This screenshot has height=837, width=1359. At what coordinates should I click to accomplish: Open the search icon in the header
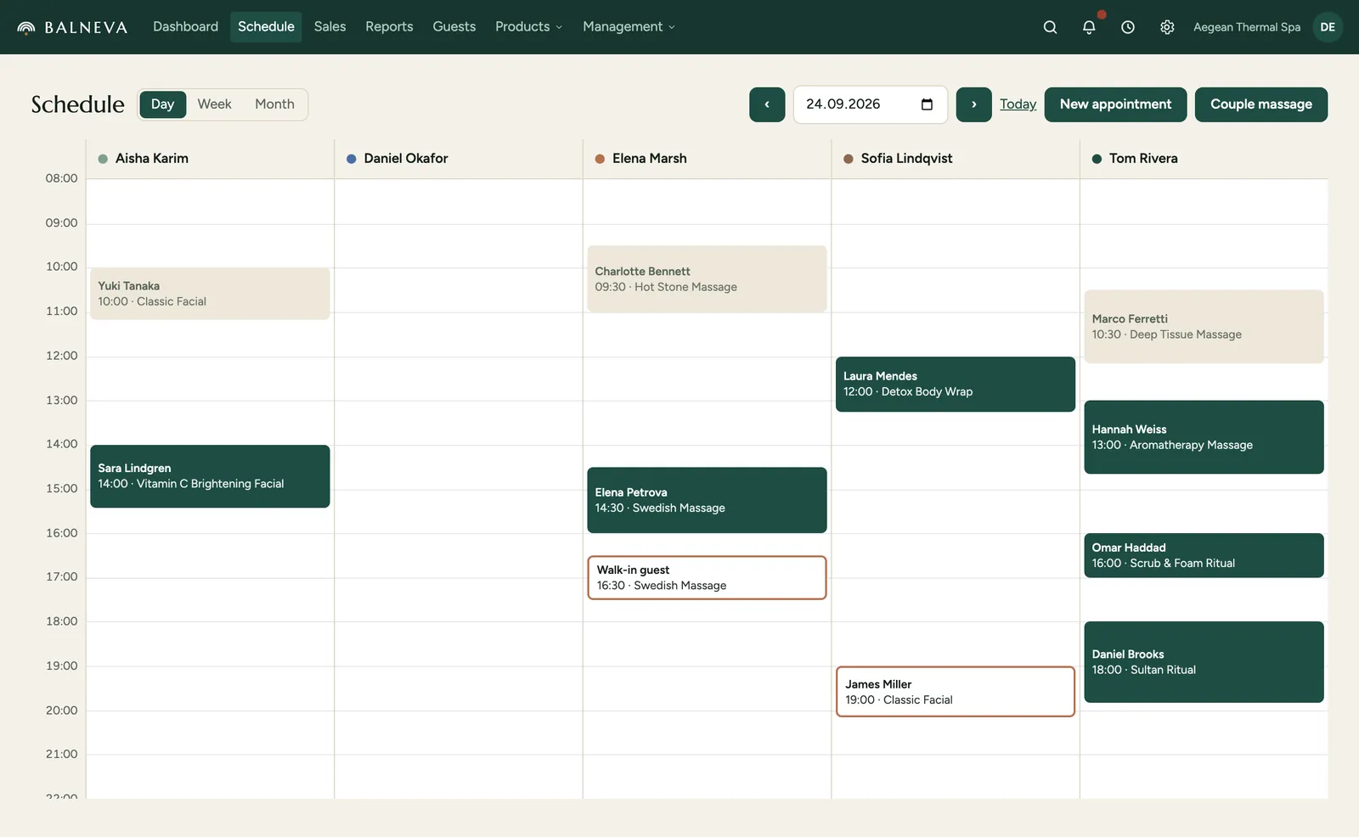(x=1050, y=27)
